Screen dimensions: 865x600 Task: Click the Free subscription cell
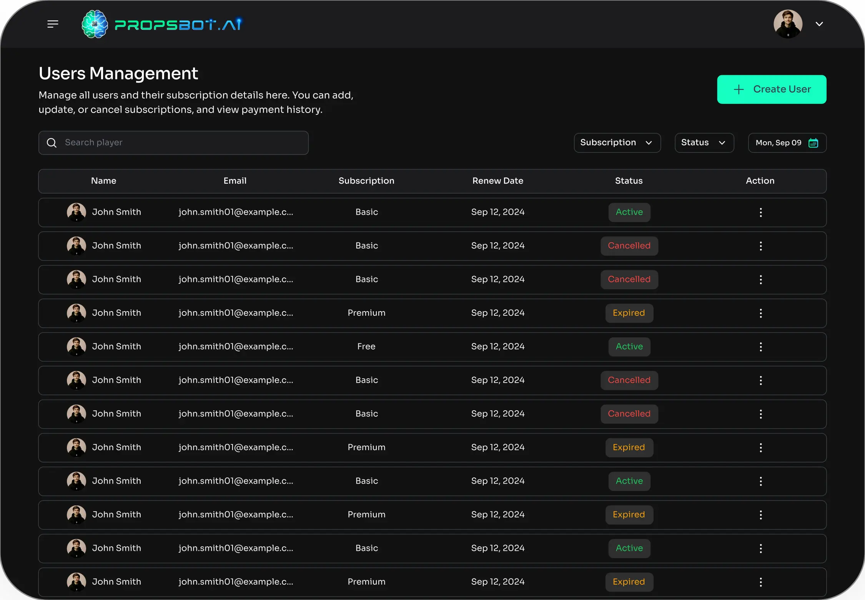click(x=366, y=346)
